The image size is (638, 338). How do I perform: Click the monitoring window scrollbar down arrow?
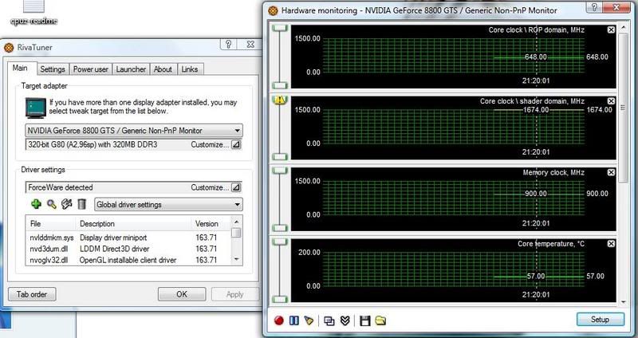tap(623, 302)
